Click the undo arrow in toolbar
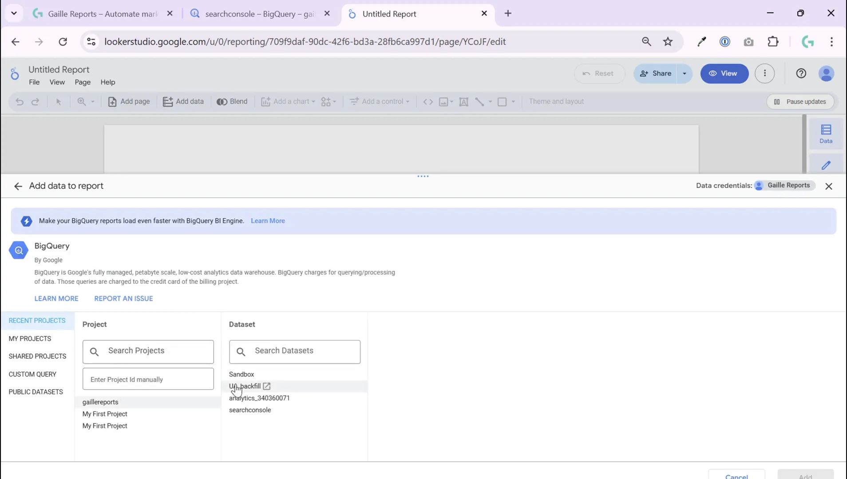 point(20,102)
